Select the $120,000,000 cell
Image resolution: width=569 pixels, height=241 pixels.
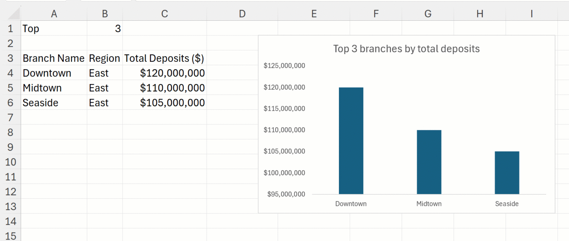[164, 73]
